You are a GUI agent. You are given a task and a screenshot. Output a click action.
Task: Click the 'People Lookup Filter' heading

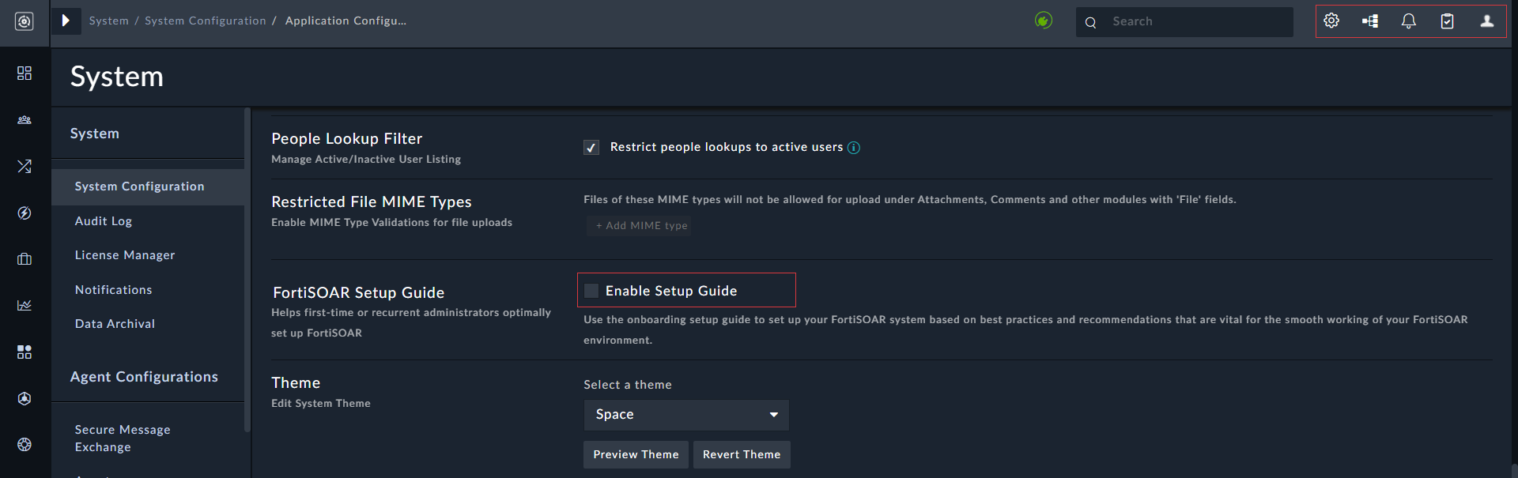(346, 139)
